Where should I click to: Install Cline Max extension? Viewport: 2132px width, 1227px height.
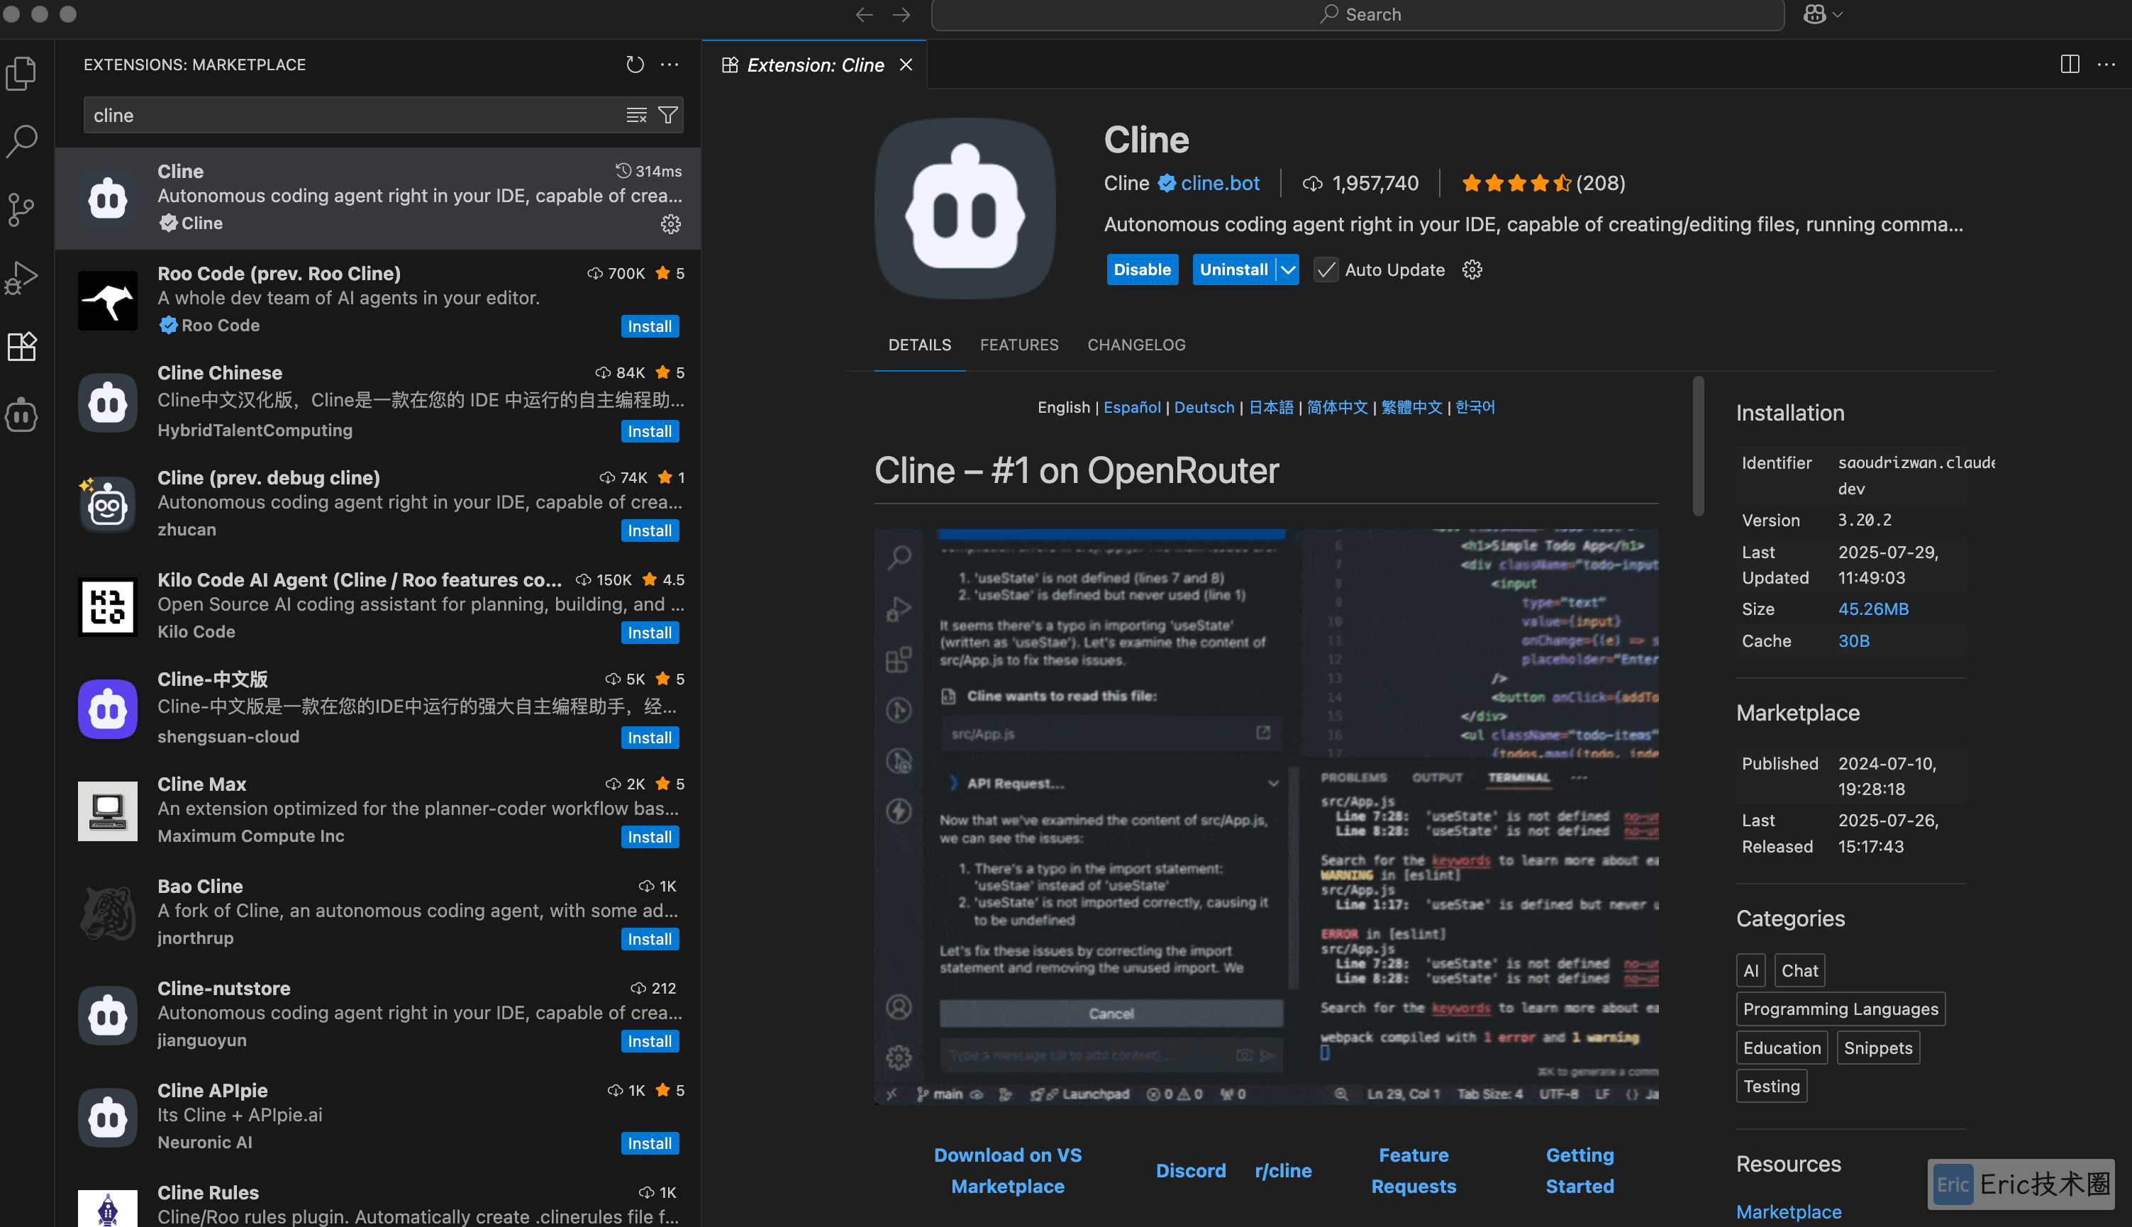pyautogui.click(x=649, y=837)
